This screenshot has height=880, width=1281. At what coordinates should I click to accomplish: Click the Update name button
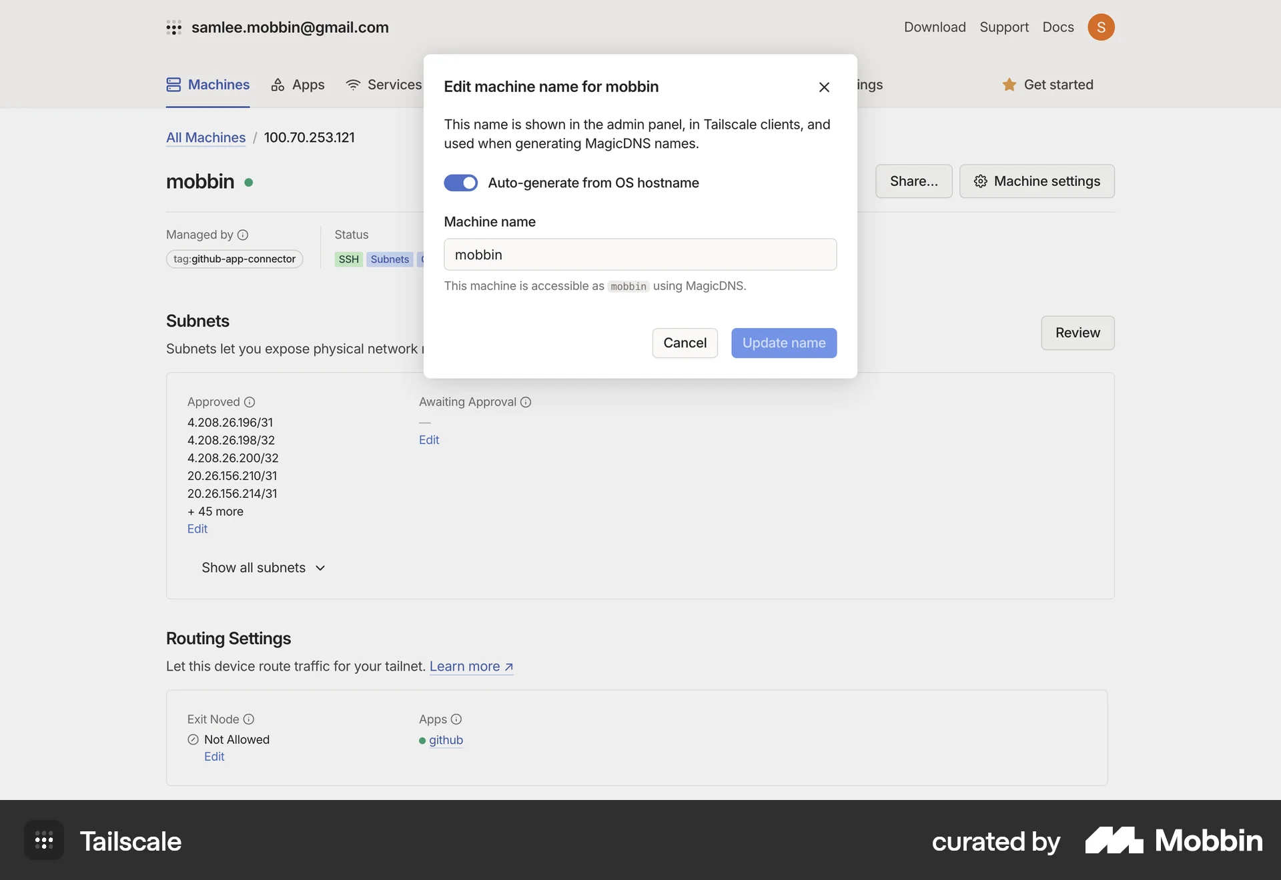click(x=784, y=343)
